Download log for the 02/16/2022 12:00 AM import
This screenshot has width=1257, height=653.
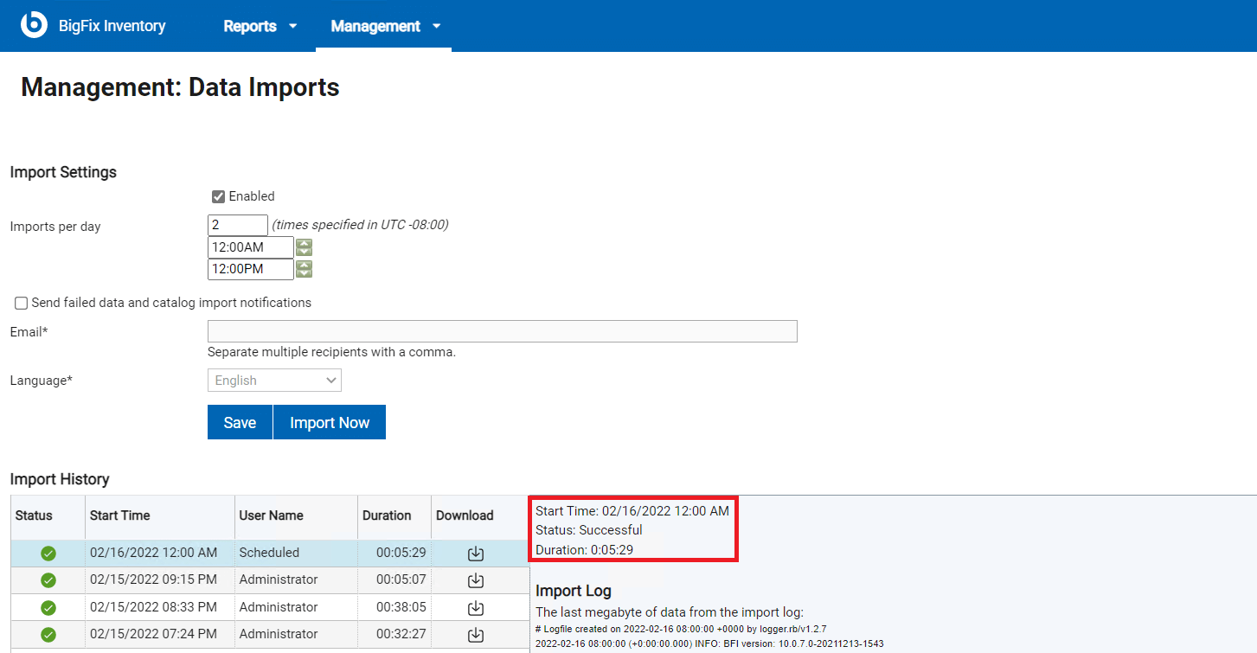(x=475, y=553)
